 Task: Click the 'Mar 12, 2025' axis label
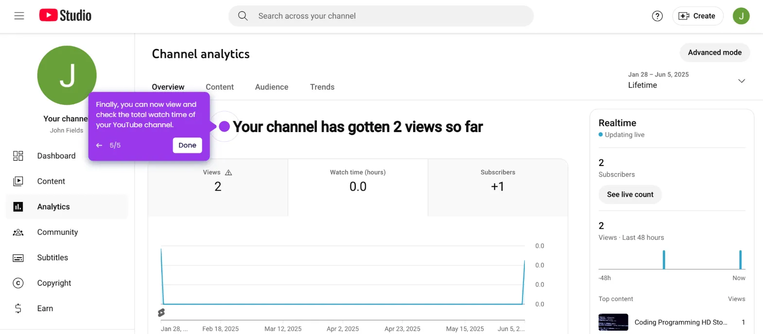[x=283, y=329]
